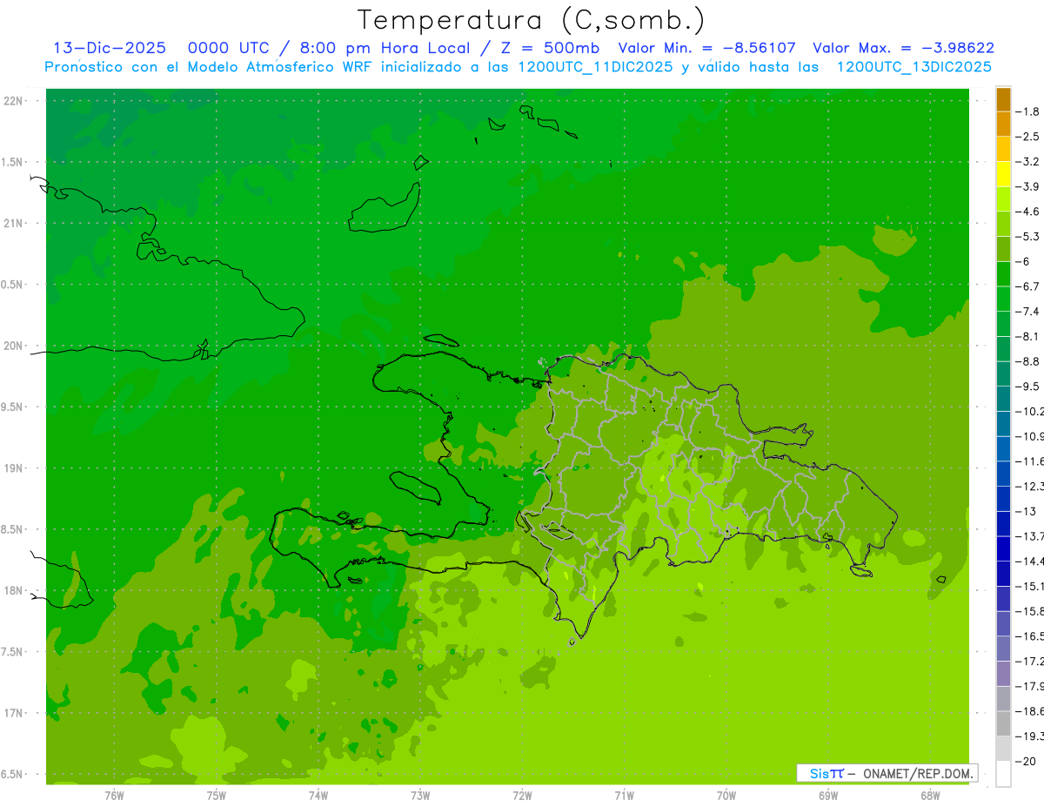Screen dimensions: 1044x807
Task: Click the '-6.7' colorbar value
Action: point(1028,286)
